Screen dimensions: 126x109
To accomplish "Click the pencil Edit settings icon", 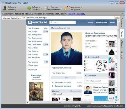I will 66,8.
